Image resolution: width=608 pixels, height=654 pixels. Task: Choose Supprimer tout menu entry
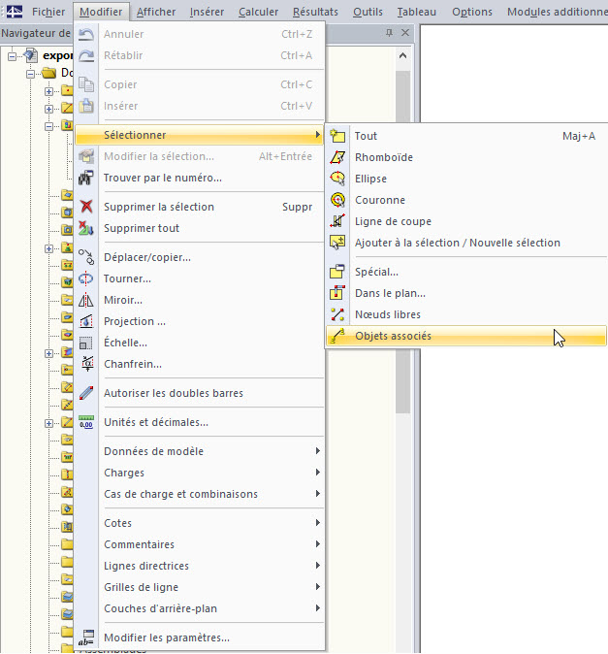[x=199, y=228]
